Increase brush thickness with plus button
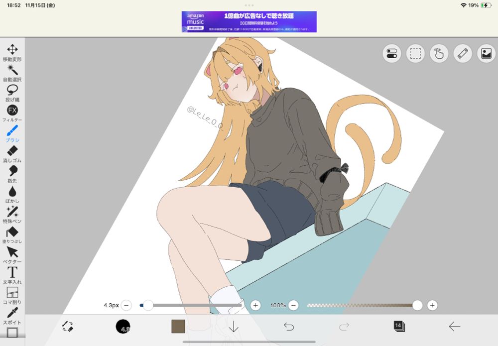Image resolution: width=498 pixels, height=346 pixels. 255,305
